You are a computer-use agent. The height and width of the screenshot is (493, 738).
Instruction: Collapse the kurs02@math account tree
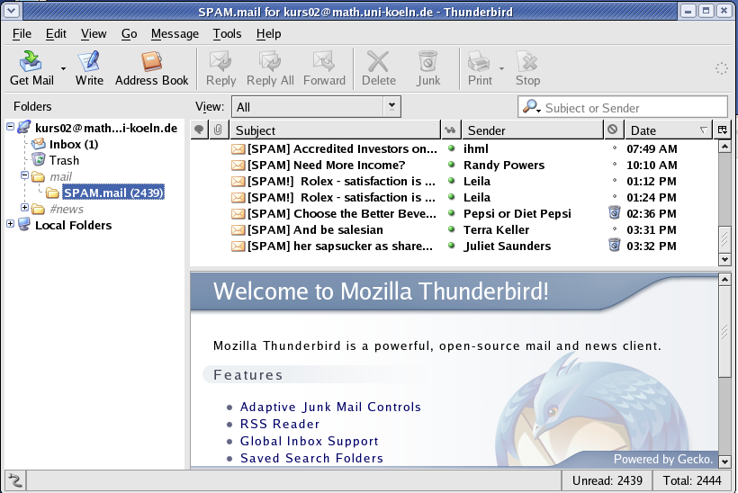(x=10, y=126)
